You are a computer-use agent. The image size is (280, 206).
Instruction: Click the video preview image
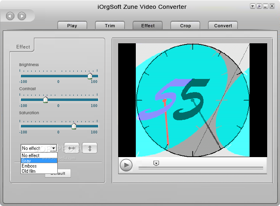(193, 100)
